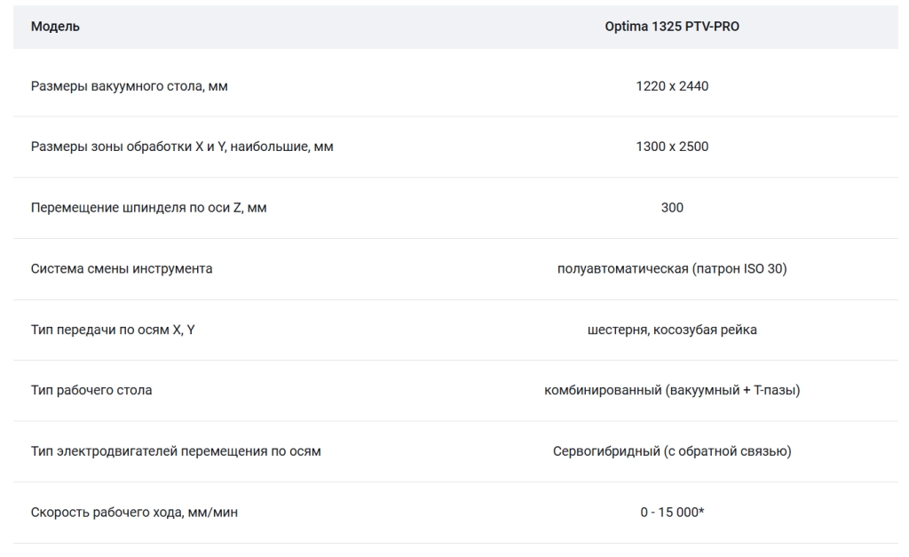Click the value '0 - 15 000*'
The height and width of the screenshot is (557, 909).
pyautogui.click(x=672, y=513)
